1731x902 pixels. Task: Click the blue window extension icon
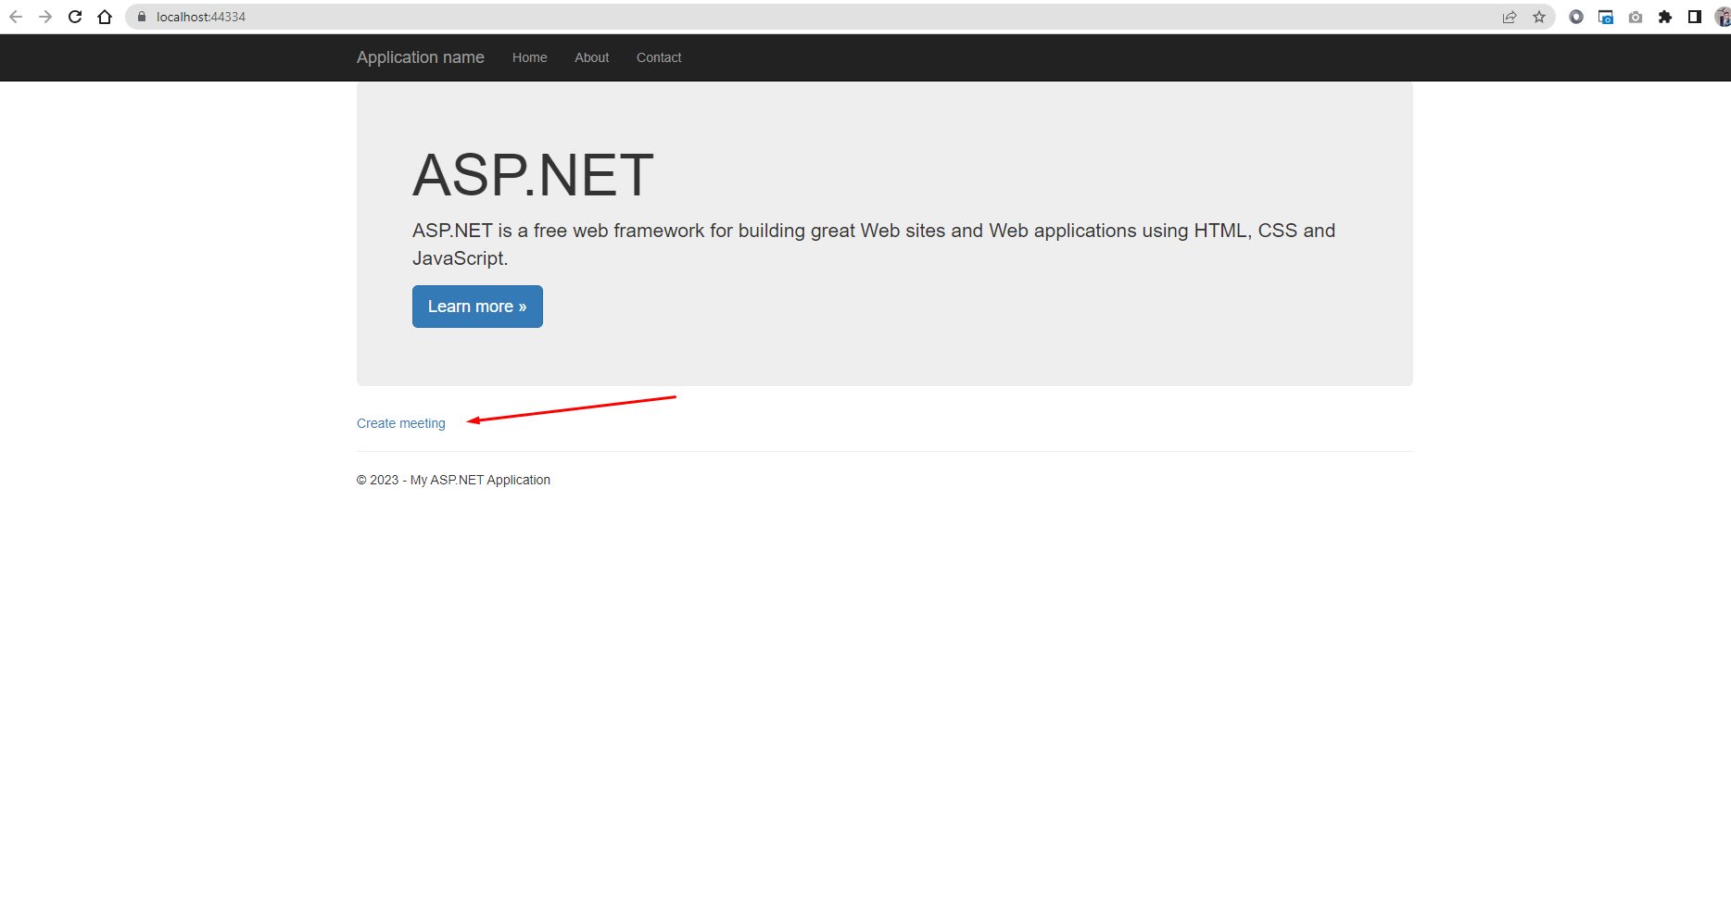tap(1606, 17)
